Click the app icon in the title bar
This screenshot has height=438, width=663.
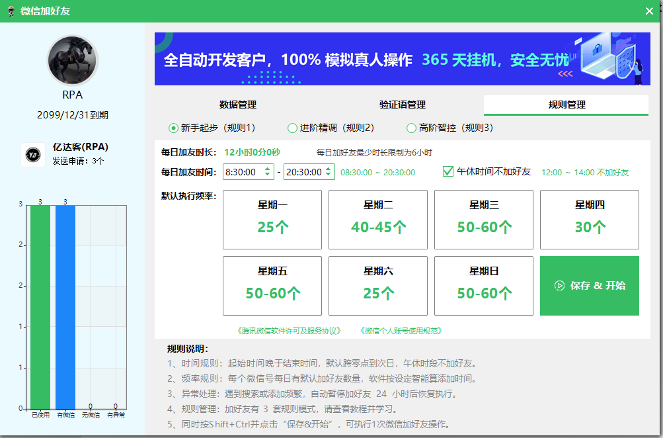[x=11, y=11]
